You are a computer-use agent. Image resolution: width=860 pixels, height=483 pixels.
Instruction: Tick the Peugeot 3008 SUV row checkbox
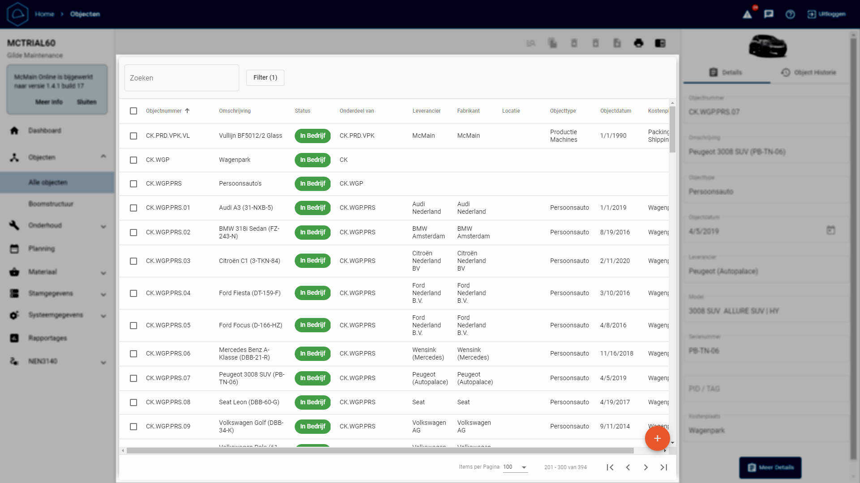pyautogui.click(x=133, y=378)
